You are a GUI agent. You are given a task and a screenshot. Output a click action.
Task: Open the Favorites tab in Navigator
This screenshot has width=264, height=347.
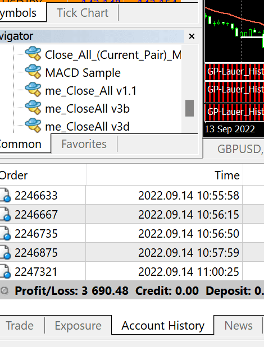84,144
